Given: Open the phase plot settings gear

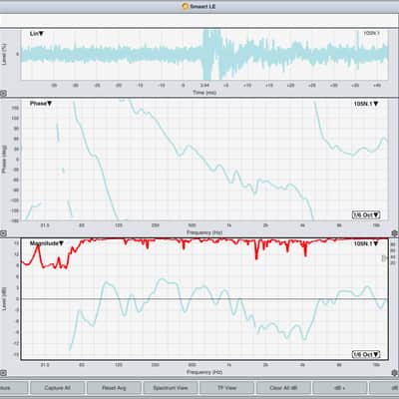Looking at the screenshot, I should pyautogui.click(x=395, y=233).
